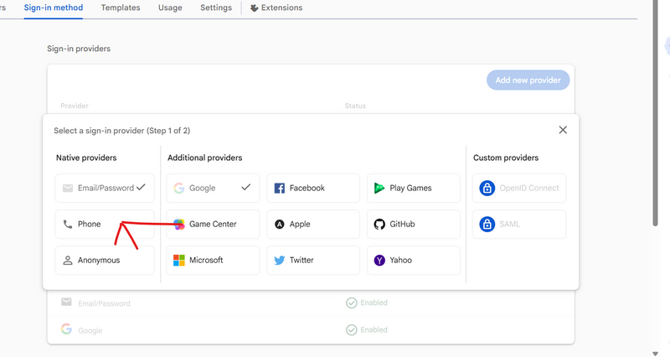This screenshot has width=670, height=357.
Task: Click the checked Email/Password provider option
Action: (104, 189)
